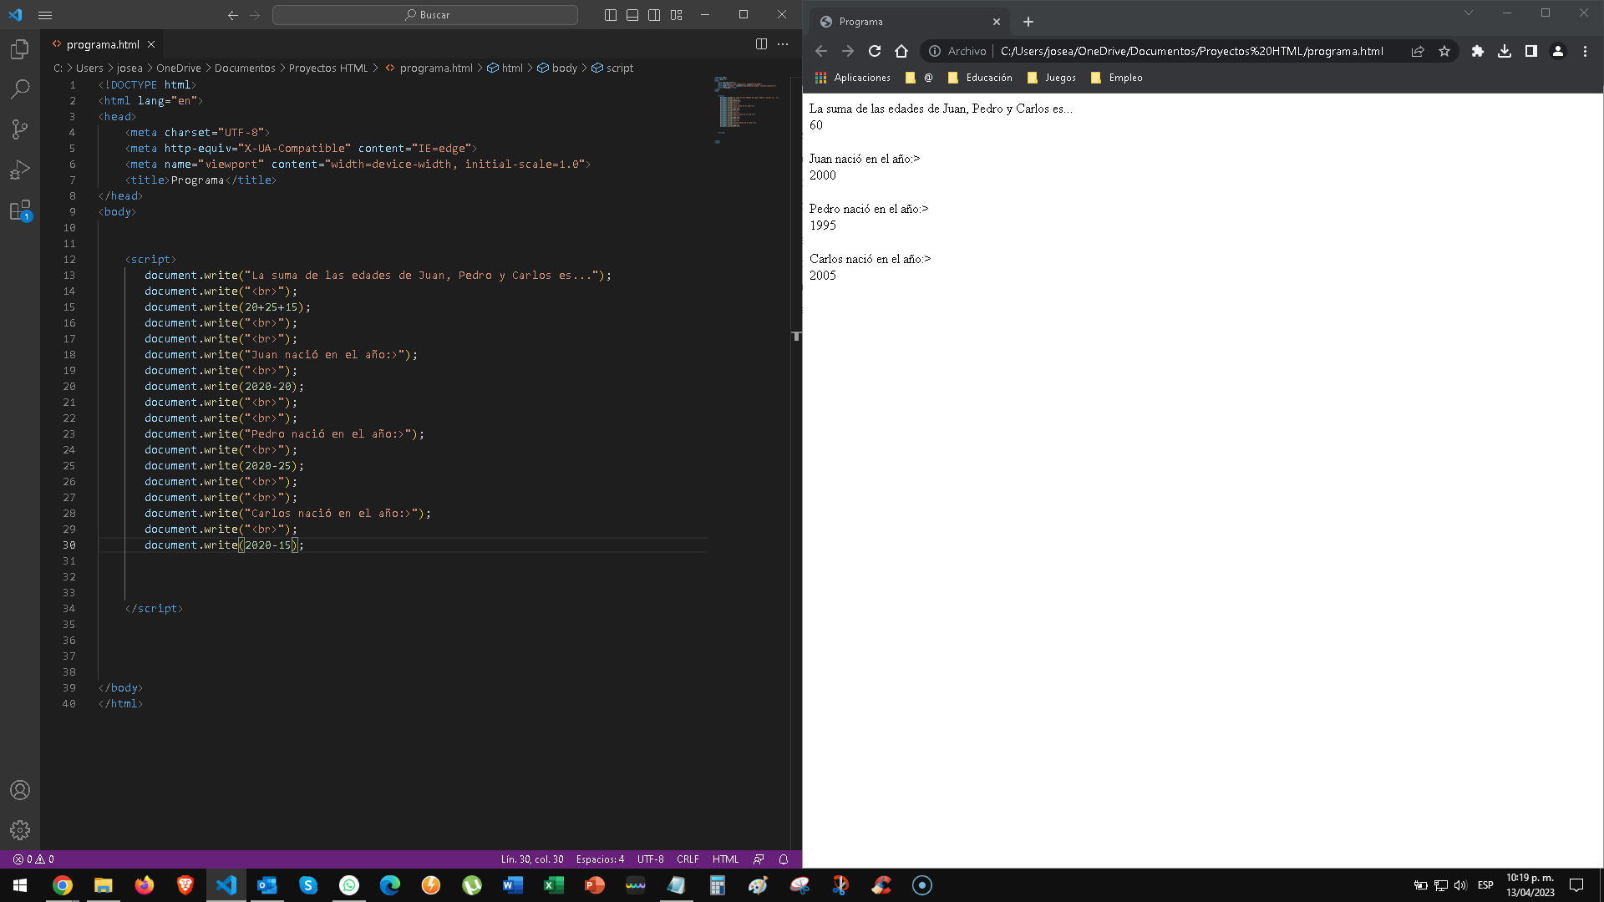Open the Extensions view
1604x902 pixels.
click(20, 210)
